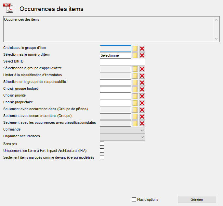The height and width of the screenshot is (206, 223).
Task: Enable the Sans prix checkbox
Action: point(102,143)
